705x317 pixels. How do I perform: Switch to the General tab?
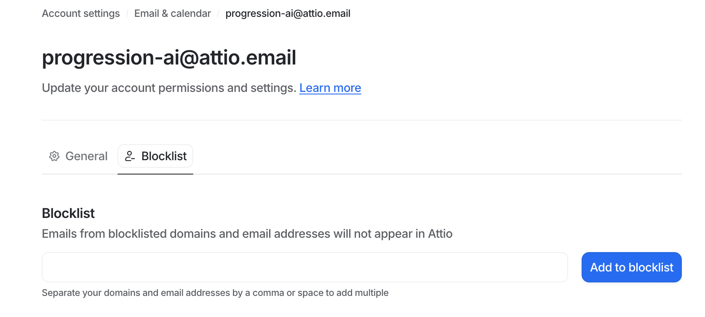(78, 156)
